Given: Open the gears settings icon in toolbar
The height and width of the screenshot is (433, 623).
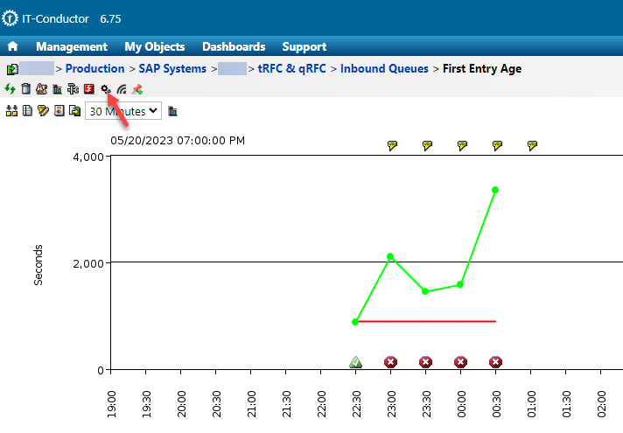Looking at the screenshot, I should coord(105,88).
